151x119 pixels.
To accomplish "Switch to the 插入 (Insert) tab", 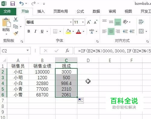I will [41, 11].
